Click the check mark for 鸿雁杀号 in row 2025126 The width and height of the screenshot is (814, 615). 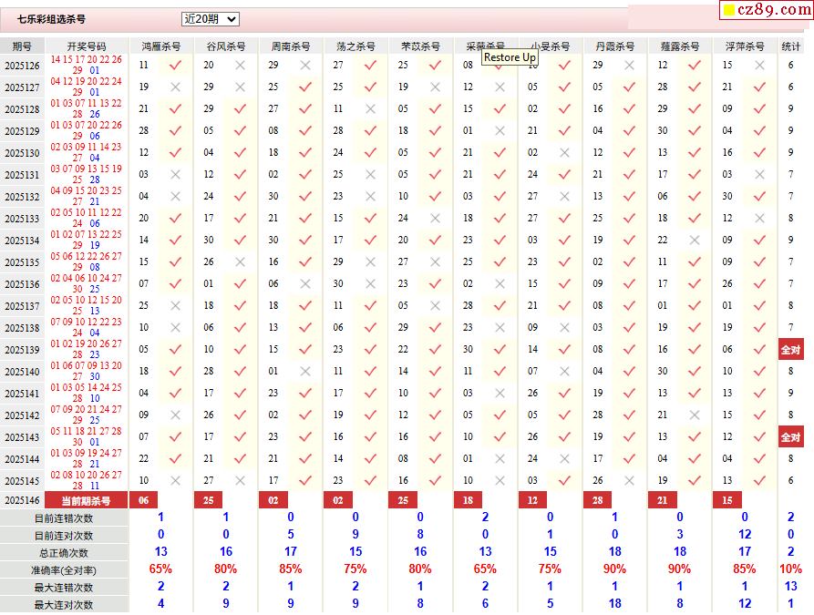click(x=176, y=66)
